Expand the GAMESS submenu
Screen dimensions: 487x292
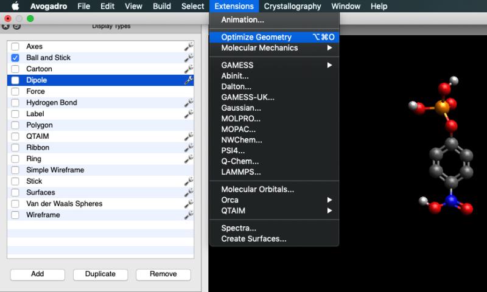click(275, 65)
